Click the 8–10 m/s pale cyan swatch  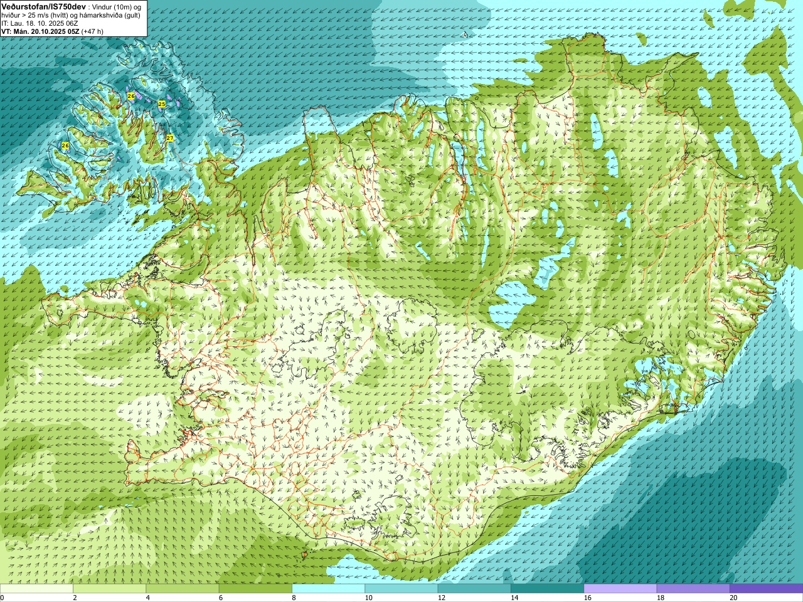pyautogui.click(x=328, y=588)
